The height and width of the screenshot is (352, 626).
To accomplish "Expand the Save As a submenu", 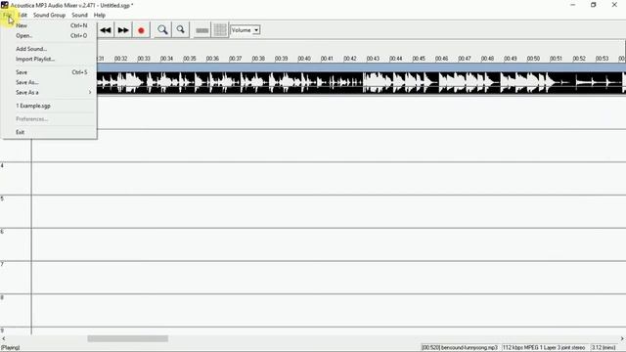I will tap(49, 92).
